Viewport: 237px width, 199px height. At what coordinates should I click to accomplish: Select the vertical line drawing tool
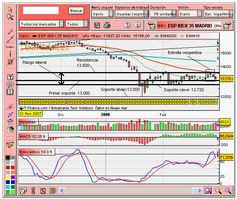click(x=10, y=54)
